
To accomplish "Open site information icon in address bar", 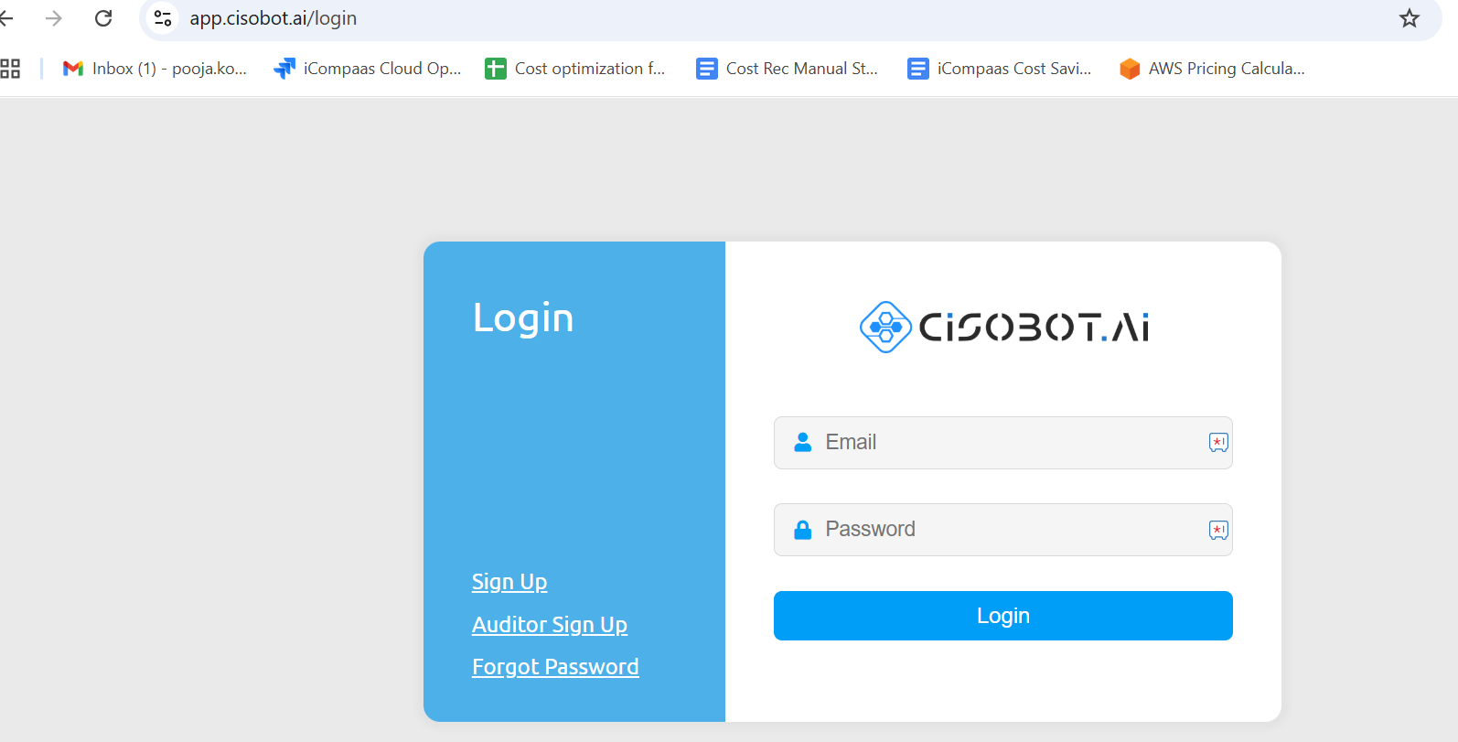I will click(x=163, y=18).
